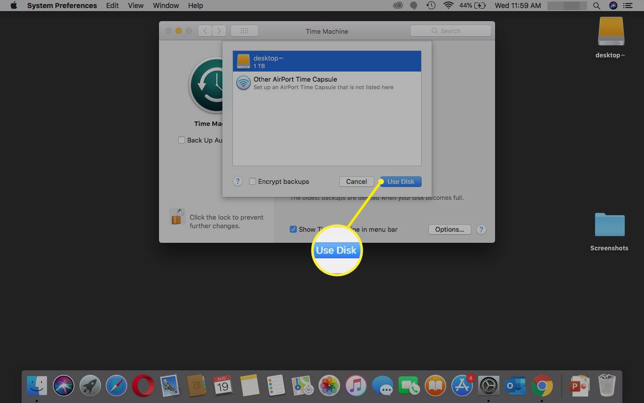Show all preferences with the grid button
644x403 pixels.
[245, 31]
